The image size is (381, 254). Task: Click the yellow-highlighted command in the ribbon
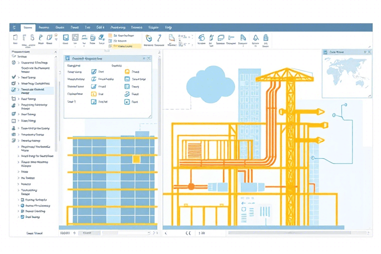coord(124,46)
